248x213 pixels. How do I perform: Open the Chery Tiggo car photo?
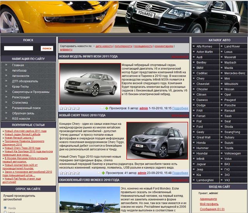[157, 140]
